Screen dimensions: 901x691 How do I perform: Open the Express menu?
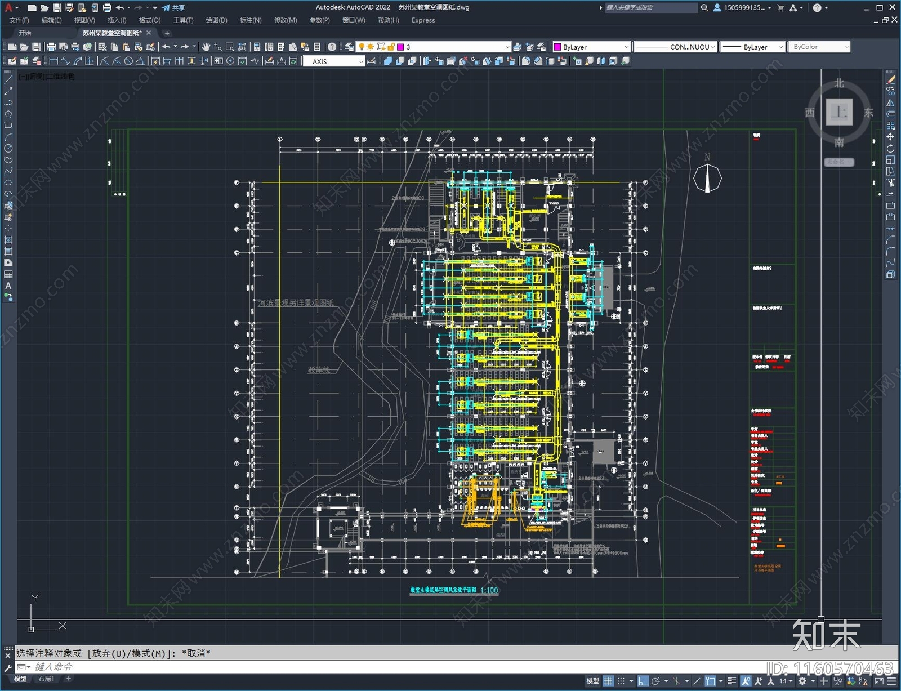tap(423, 20)
